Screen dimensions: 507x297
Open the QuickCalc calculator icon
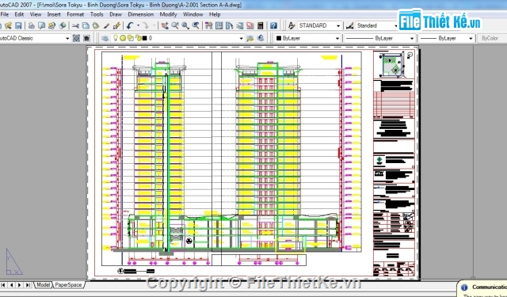261,25
